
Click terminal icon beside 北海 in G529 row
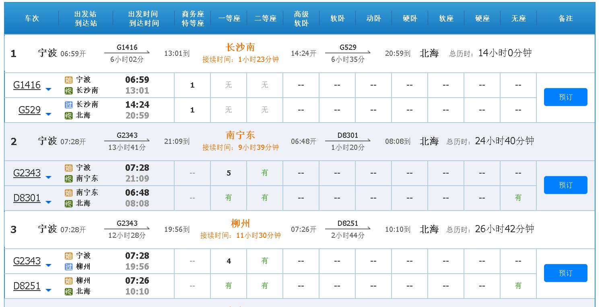click(69, 115)
